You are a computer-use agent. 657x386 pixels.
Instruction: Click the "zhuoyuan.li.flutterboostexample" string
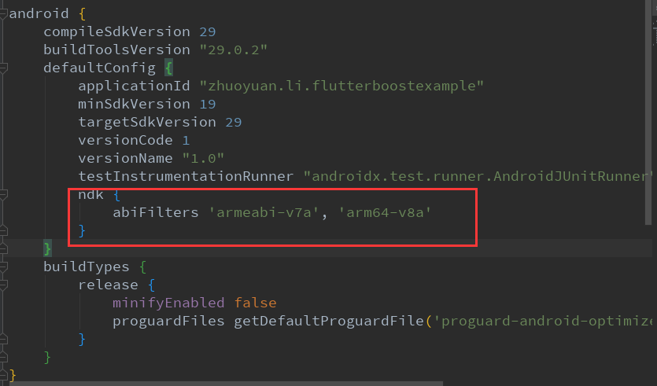pyautogui.click(x=341, y=86)
